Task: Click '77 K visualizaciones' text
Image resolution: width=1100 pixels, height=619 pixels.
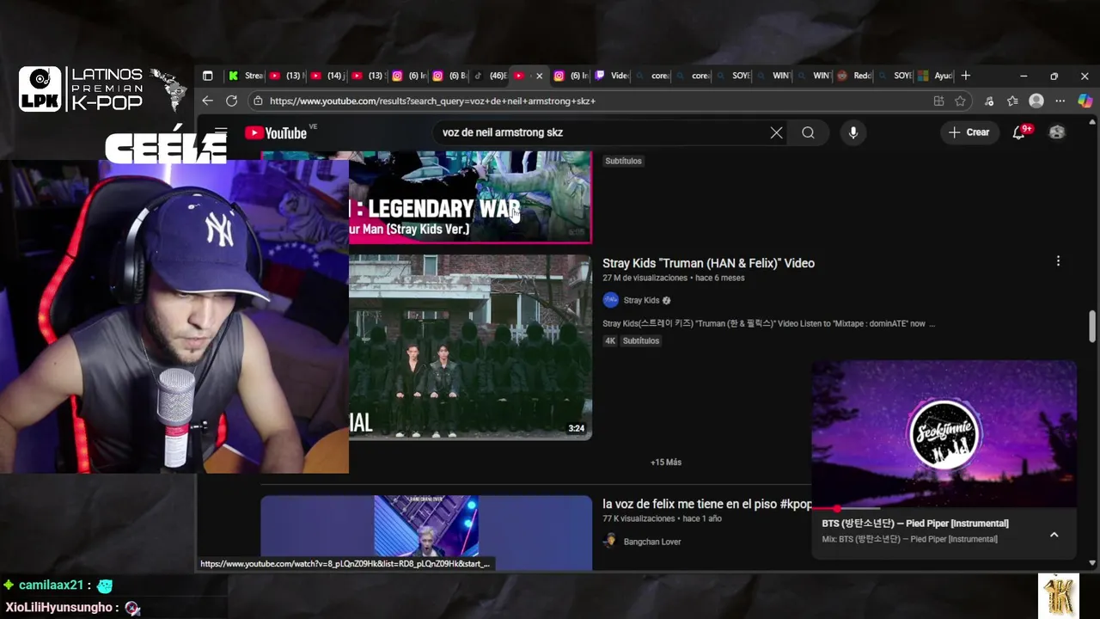Action: (639, 518)
